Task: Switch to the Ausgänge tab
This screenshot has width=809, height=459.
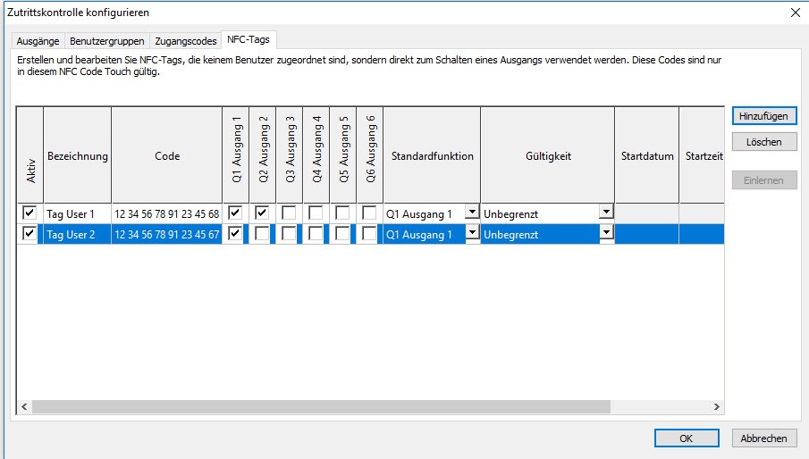Action: (x=38, y=41)
